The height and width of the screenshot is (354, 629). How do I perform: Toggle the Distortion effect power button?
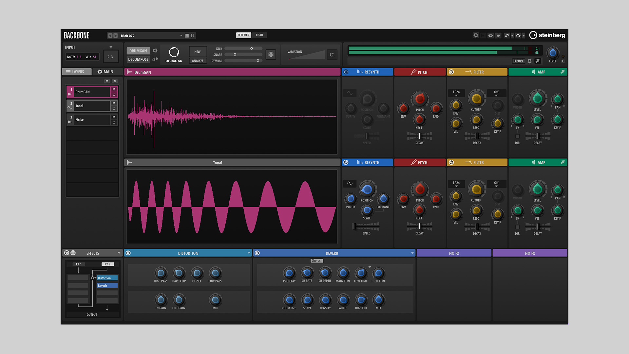[128, 253]
